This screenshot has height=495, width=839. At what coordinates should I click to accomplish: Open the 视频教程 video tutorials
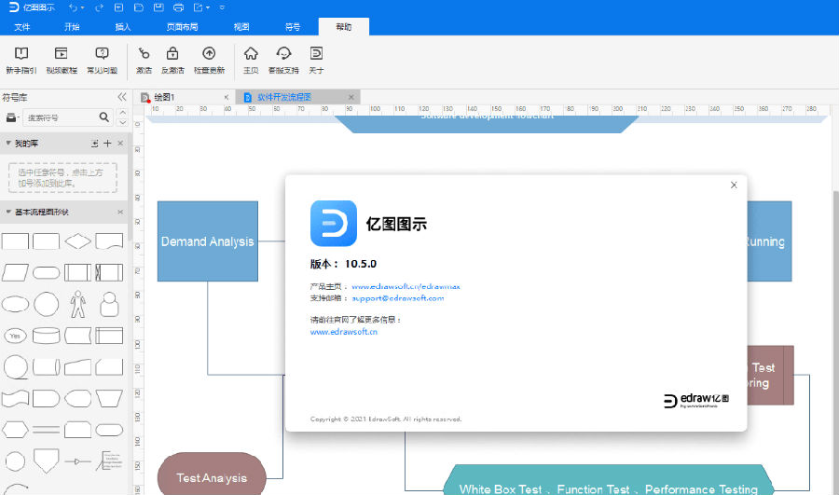[62, 60]
